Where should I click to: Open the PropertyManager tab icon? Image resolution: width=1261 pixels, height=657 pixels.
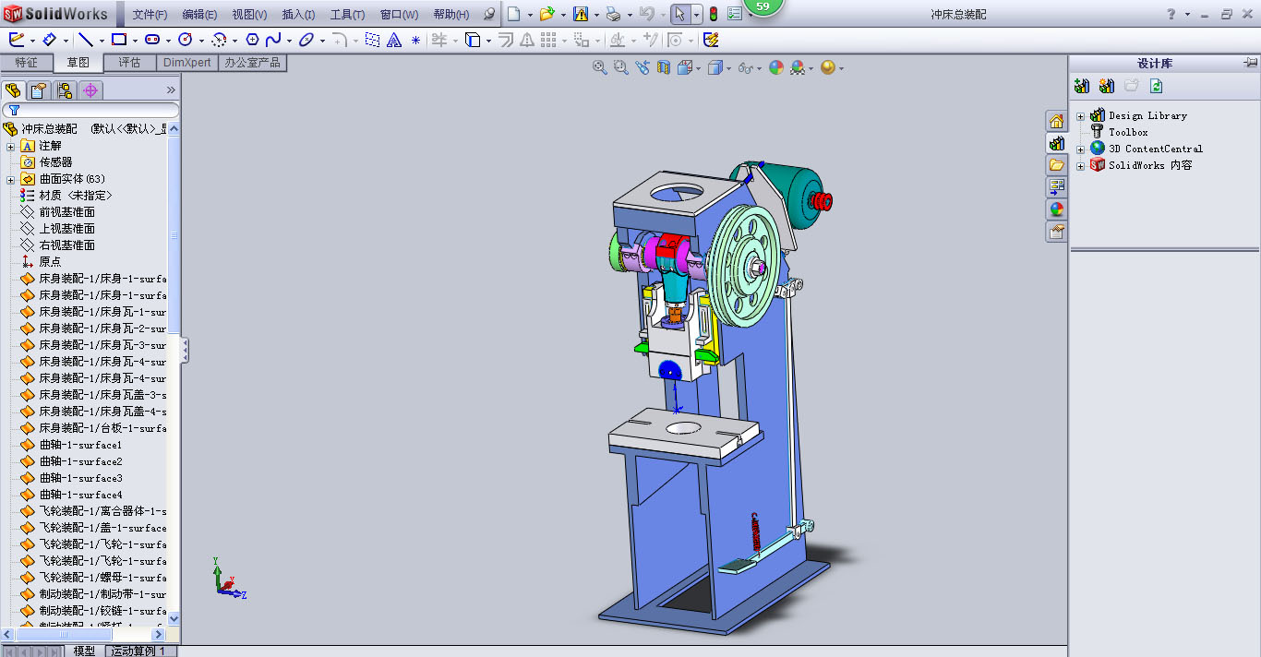tap(38, 90)
